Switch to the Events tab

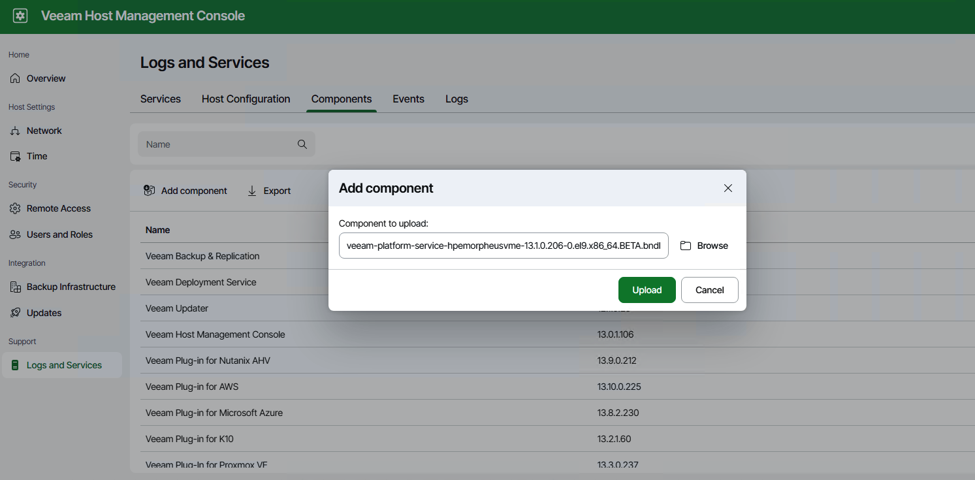408,99
